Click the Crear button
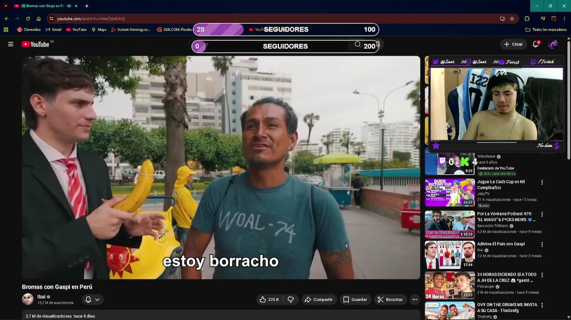 click(x=513, y=44)
